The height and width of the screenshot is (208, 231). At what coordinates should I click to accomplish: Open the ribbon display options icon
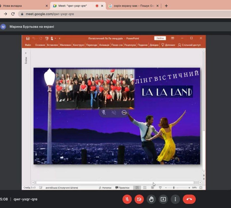point(172,38)
